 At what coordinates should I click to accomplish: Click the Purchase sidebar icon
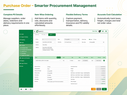pos(20,45)
